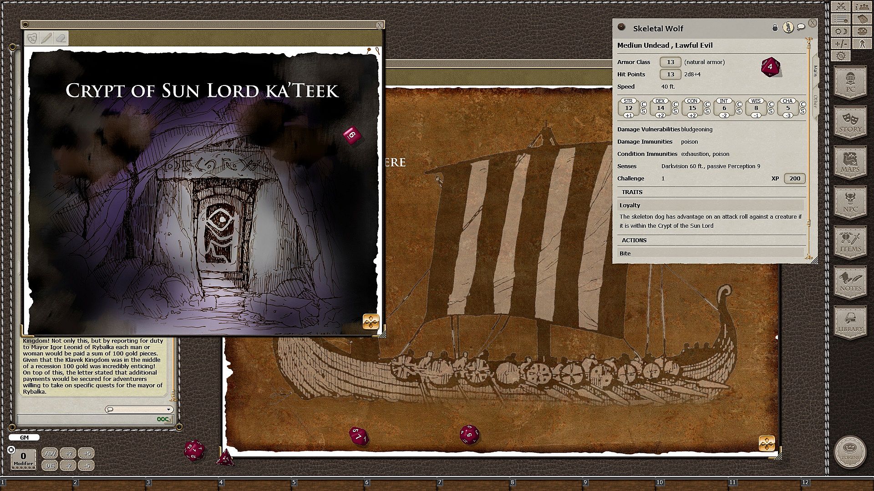The height and width of the screenshot is (491, 874).
Task: Open the Library sidebar button
Action: click(x=850, y=322)
